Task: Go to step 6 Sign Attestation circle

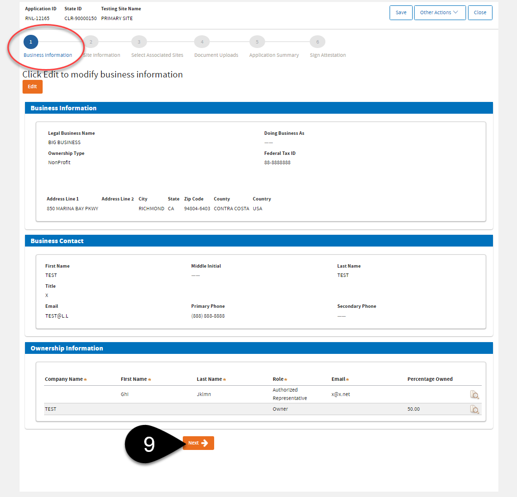Action: point(318,42)
